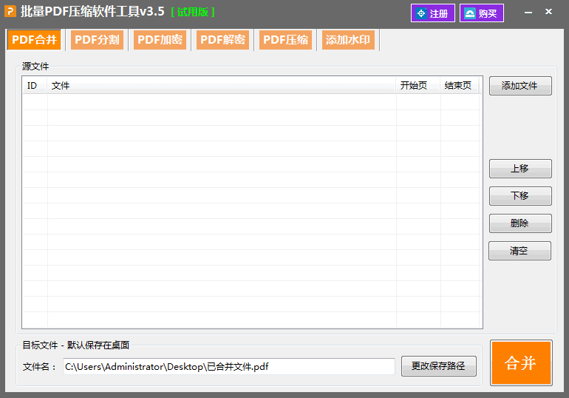Click the 清空 (clear all) button
Image resolution: width=569 pixels, height=398 pixels.
click(519, 251)
